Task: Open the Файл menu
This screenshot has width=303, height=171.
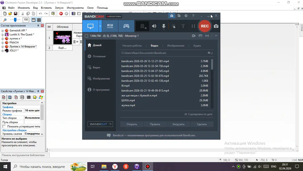Action: (11, 8)
